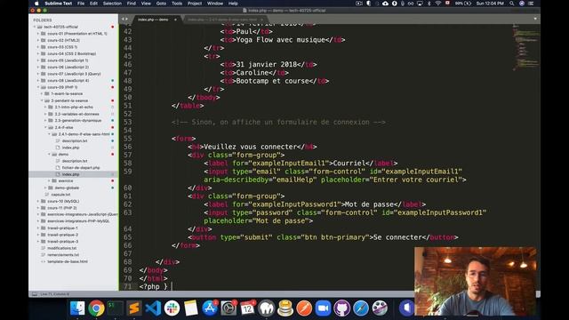This screenshot has height=320, width=569.
Task: Open the Apple menu
Action: 36,4
